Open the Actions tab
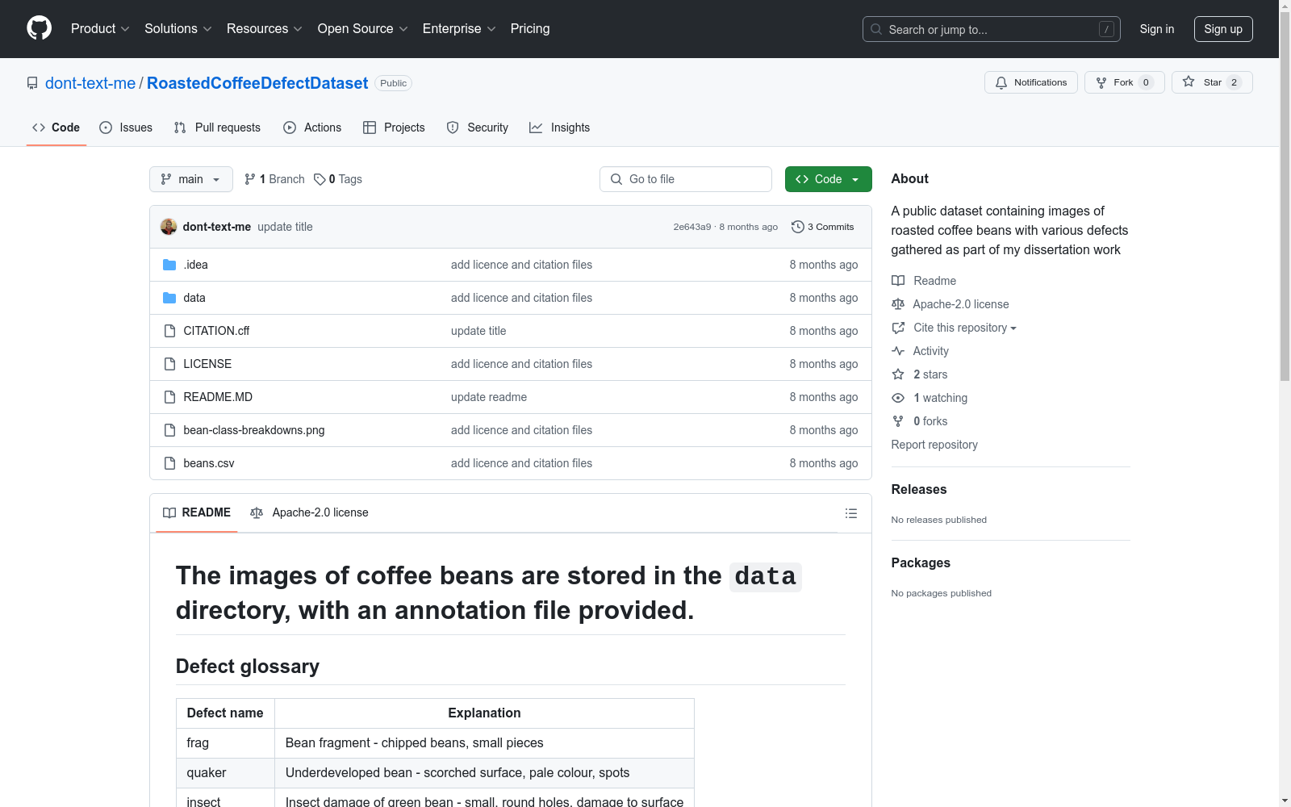Image resolution: width=1291 pixels, height=807 pixels. (x=312, y=128)
